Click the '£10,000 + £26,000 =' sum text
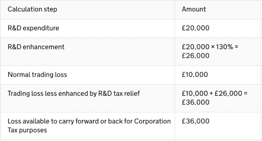 pos(215,93)
